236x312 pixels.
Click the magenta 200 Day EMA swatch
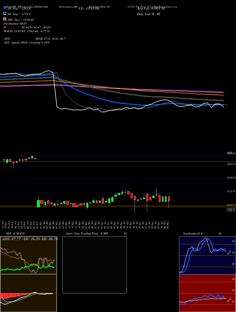tap(5, 19)
